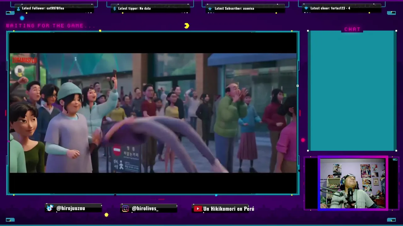
Task: Click the yellow Pac-Man icon
Action: tap(187, 26)
